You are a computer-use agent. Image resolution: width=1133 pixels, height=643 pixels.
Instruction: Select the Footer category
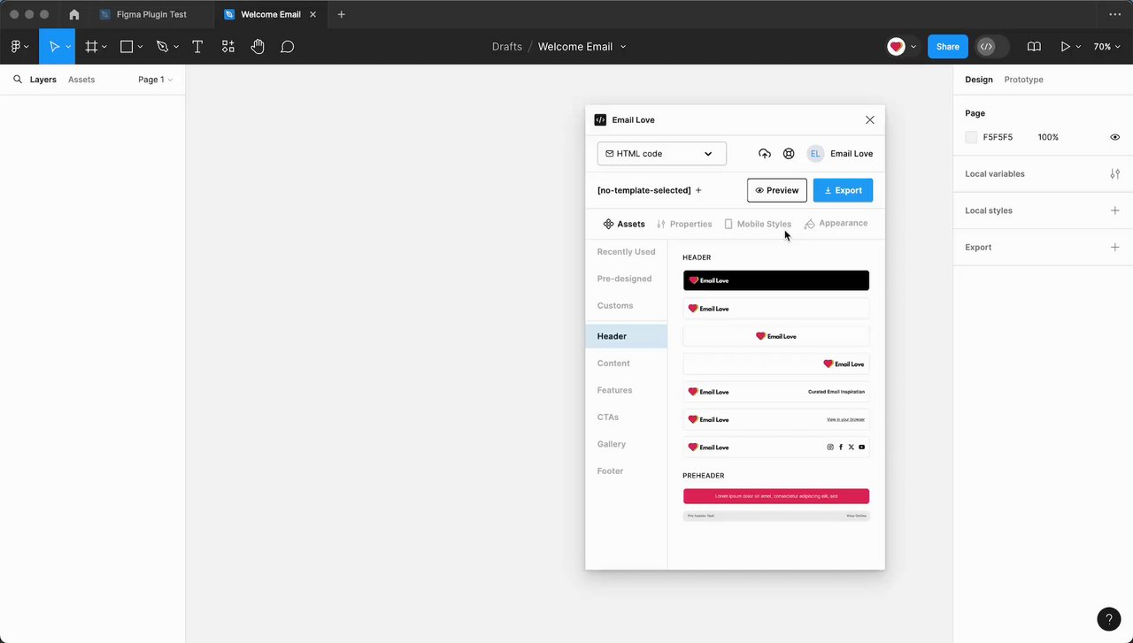[610, 471]
